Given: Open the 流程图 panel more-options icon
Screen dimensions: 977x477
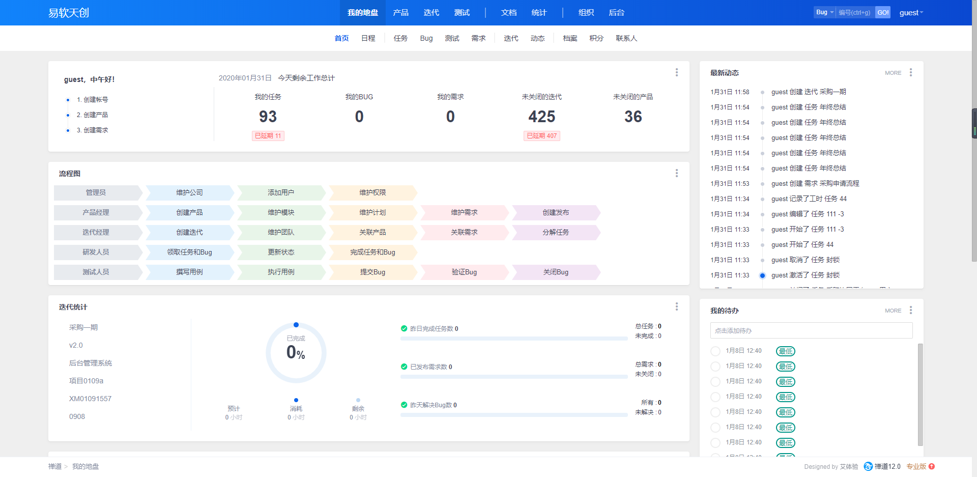Looking at the screenshot, I should (x=677, y=173).
